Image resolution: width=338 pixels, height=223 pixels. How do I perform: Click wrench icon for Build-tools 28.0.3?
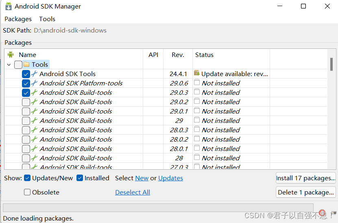point(34,130)
